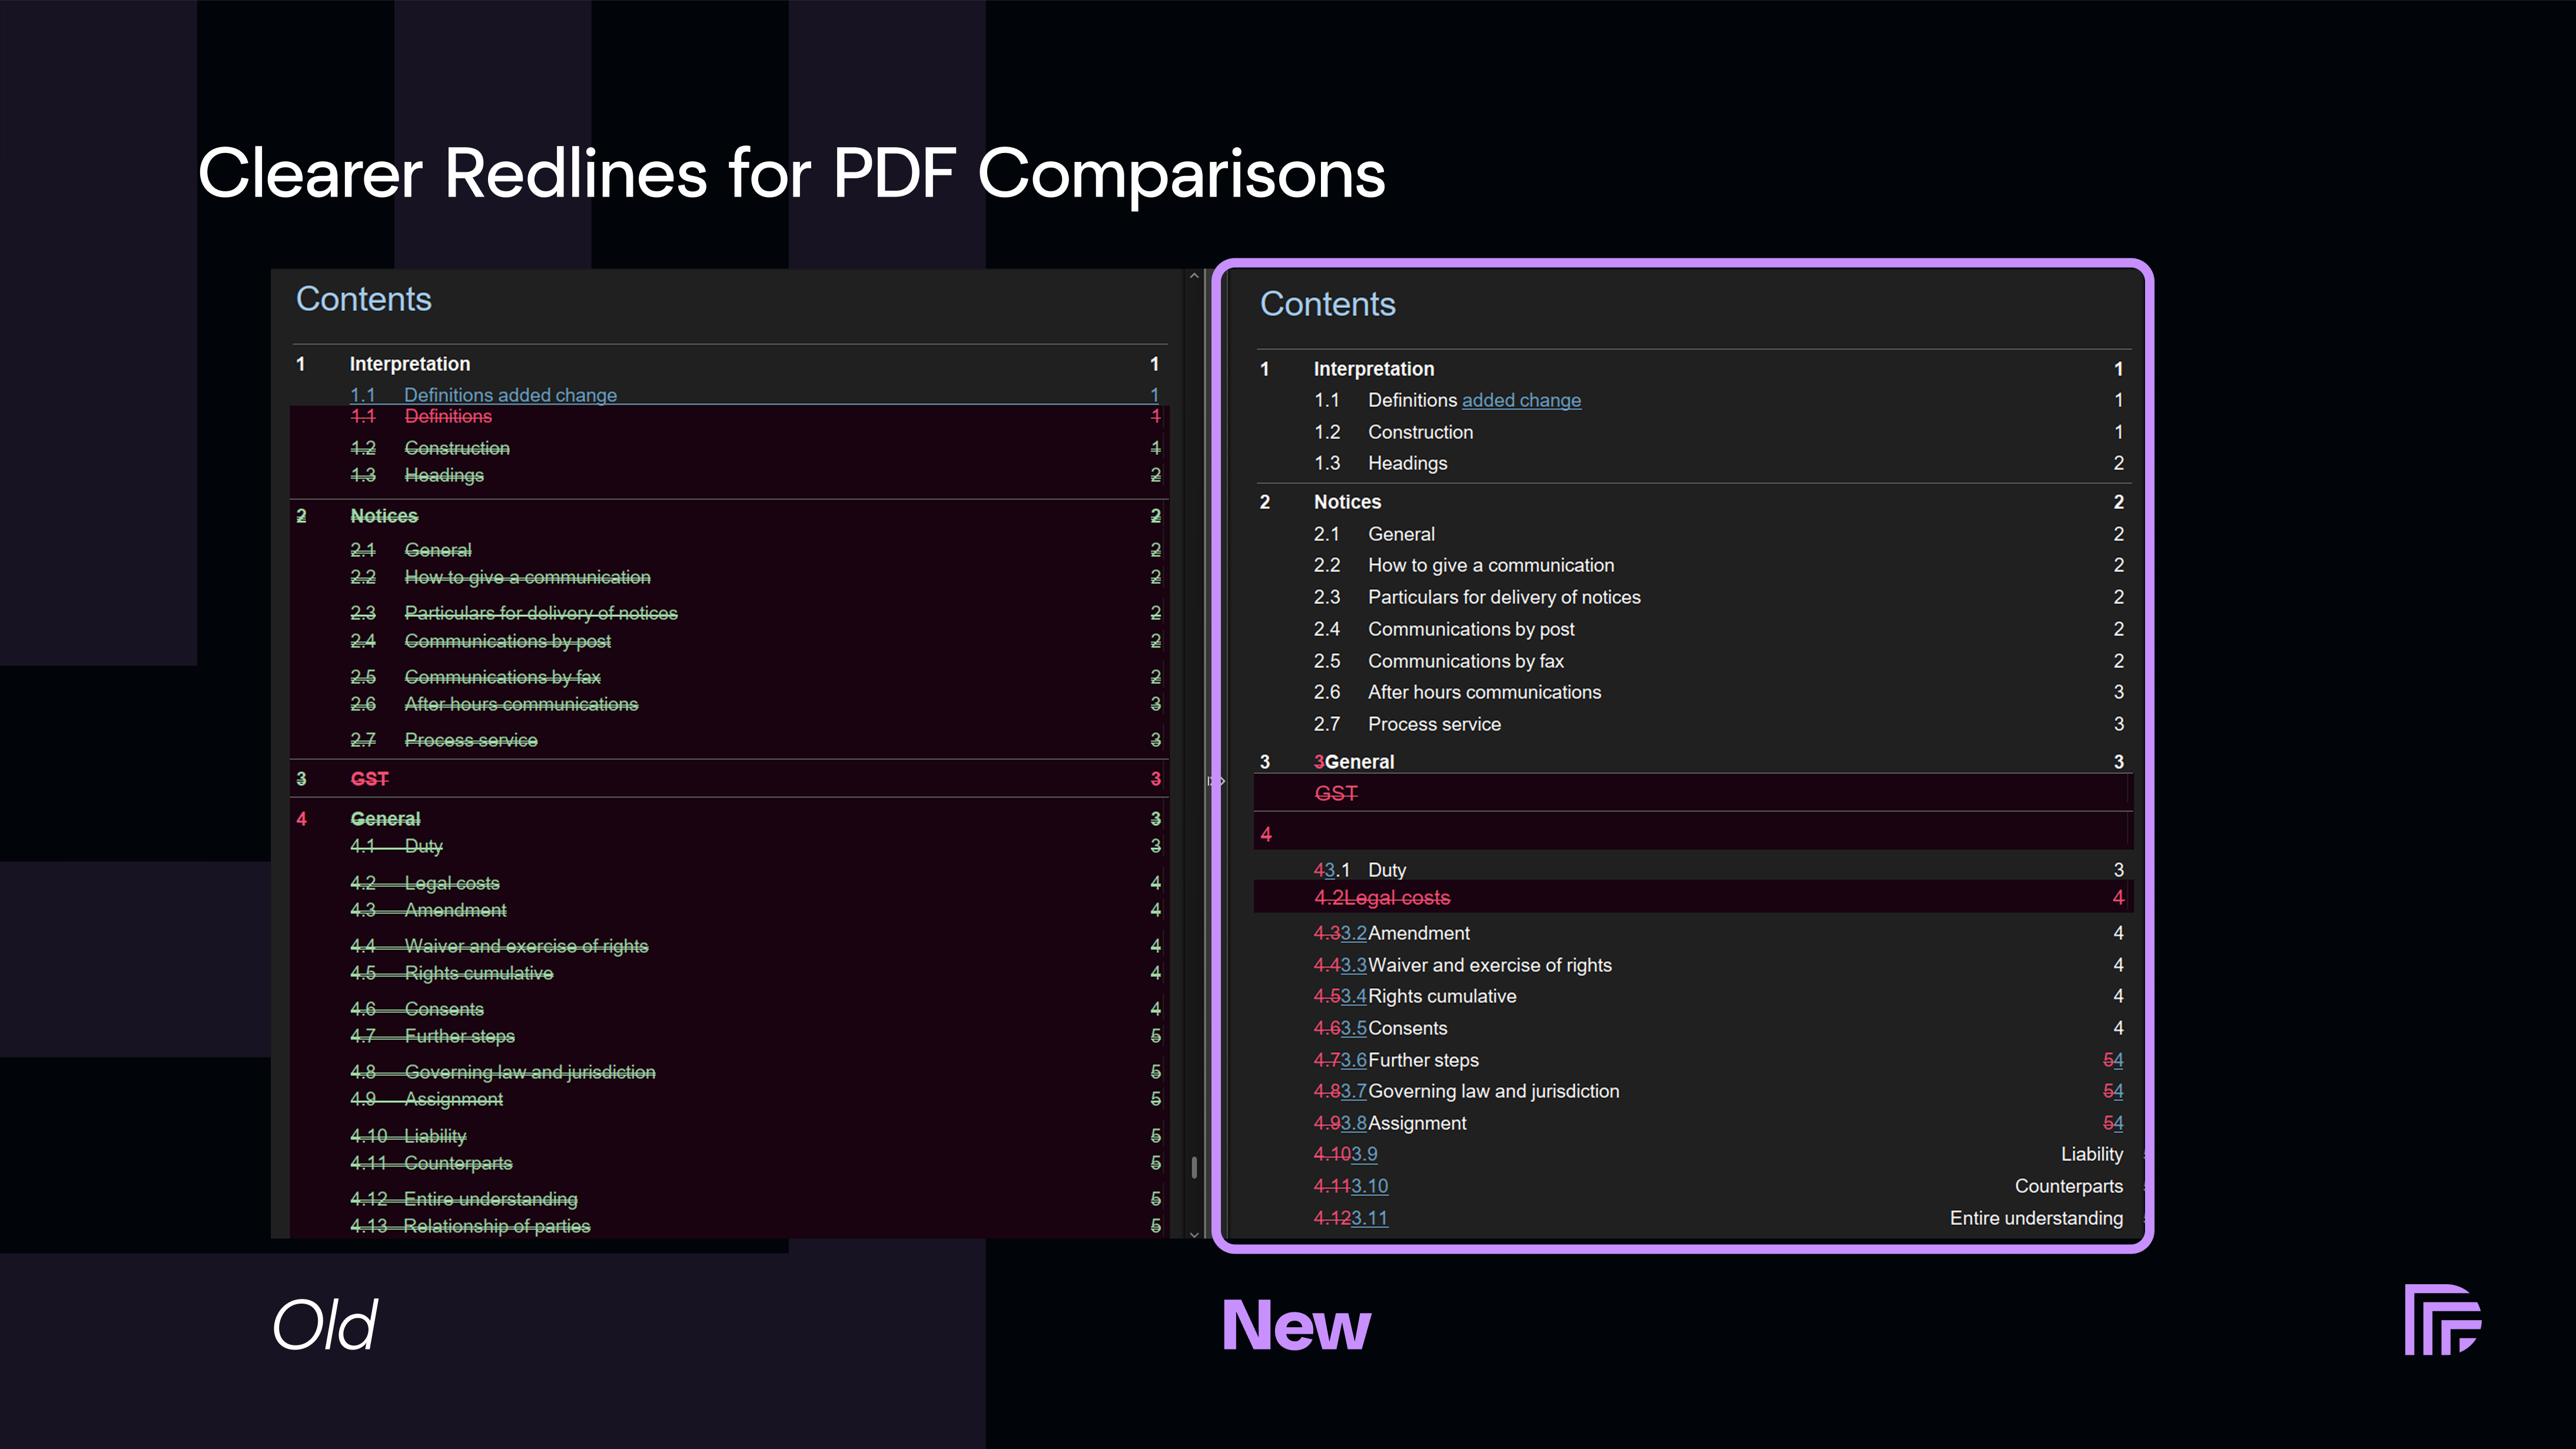Select 'Communications by post' in New panel

(x=1471, y=629)
